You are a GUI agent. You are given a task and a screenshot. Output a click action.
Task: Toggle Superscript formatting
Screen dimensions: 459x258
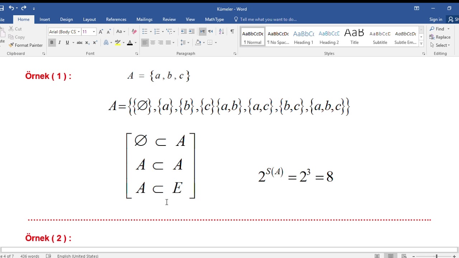(95, 42)
